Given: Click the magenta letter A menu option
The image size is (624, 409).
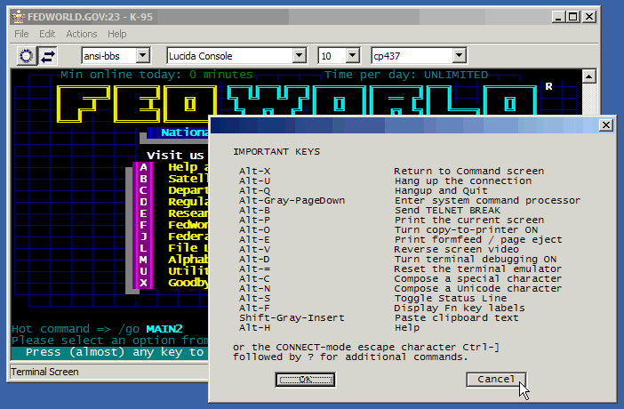Looking at the screenshot, I should (143, 167).
